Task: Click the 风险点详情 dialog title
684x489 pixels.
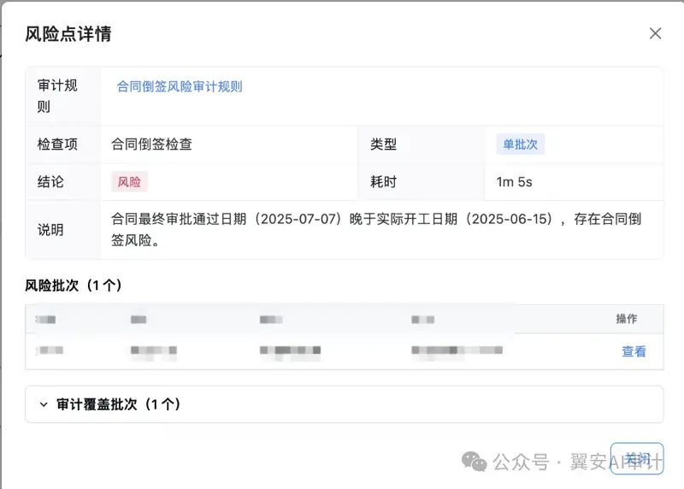Action: pos(68,34)
